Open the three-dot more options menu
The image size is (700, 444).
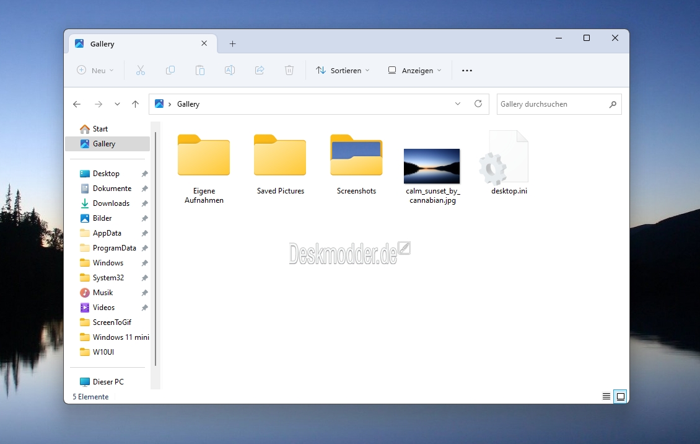[467, 71]
